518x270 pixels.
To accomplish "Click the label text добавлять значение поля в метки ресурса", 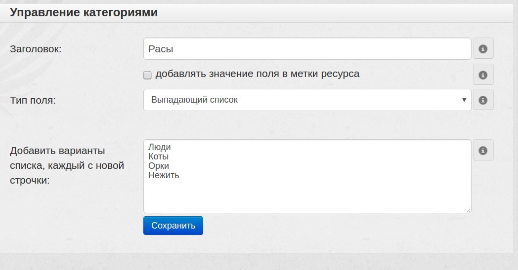I will [x=257, y=74].
